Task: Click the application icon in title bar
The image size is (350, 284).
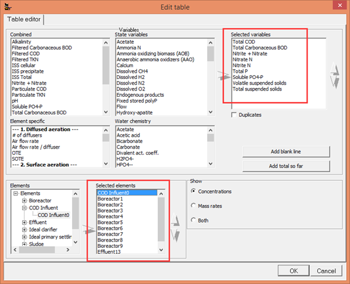Action: click(8, 7)
